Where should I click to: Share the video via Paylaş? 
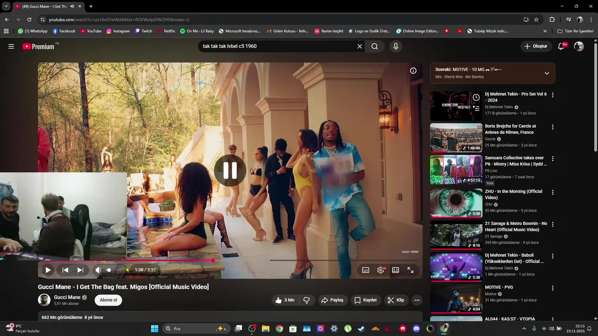(332, 300)
